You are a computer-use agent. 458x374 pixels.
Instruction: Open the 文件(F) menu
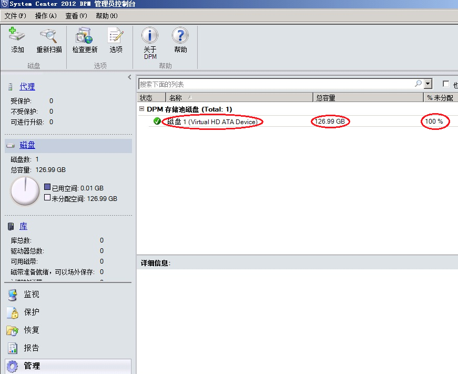point(15,16)
